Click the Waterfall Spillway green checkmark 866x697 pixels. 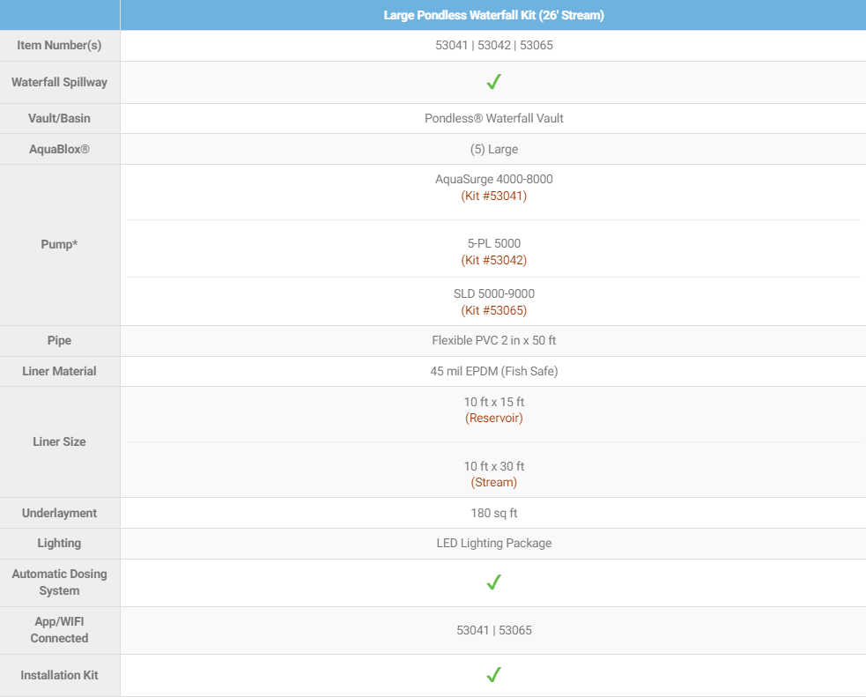click(x=493, y=82)
